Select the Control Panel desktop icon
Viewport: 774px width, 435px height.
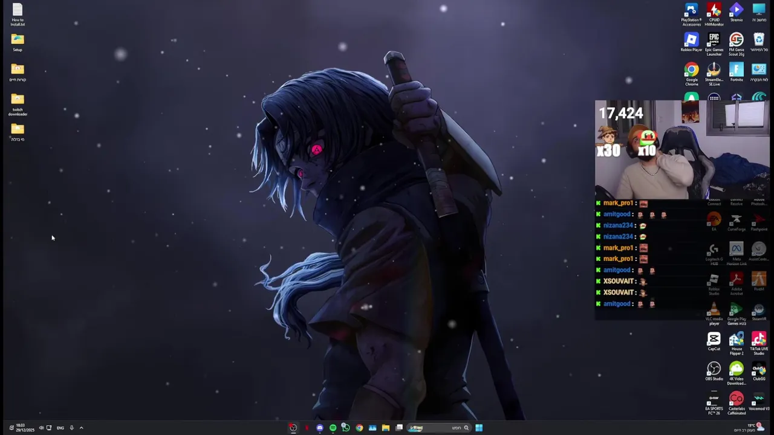(x=759, y=72)
